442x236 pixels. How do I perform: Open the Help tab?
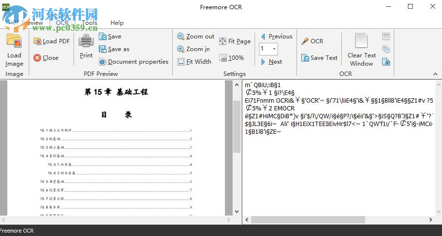pyautogui.click(x=117, y=23)
